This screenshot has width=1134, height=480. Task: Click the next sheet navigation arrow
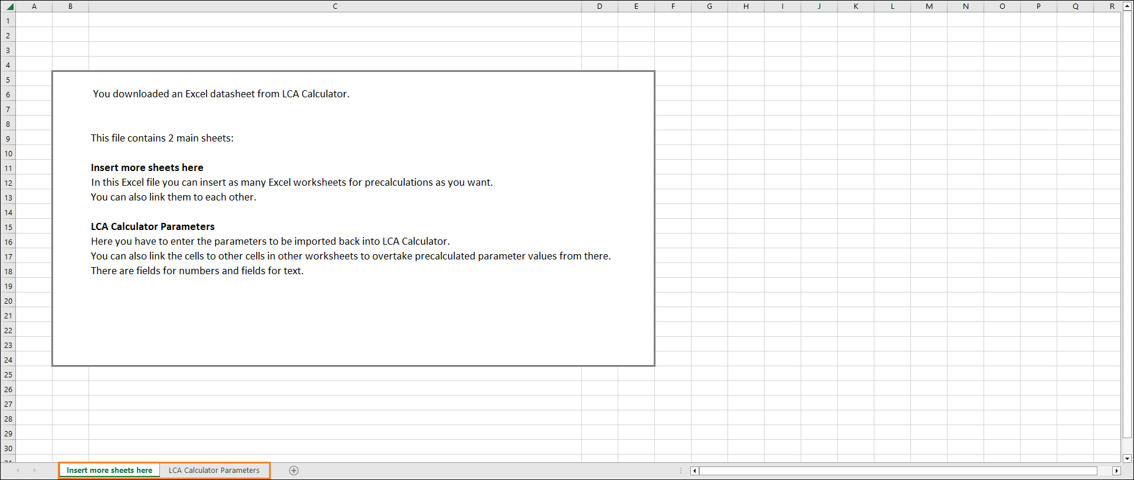[x=34, y=470]
